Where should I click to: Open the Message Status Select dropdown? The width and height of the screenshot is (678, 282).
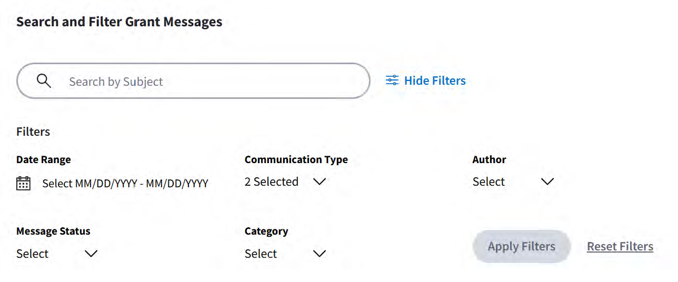coord(33,254)
